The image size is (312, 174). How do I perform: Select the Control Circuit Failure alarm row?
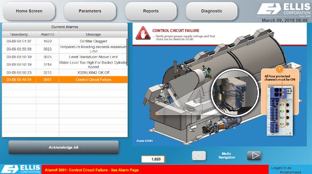(x=65, y=79)
